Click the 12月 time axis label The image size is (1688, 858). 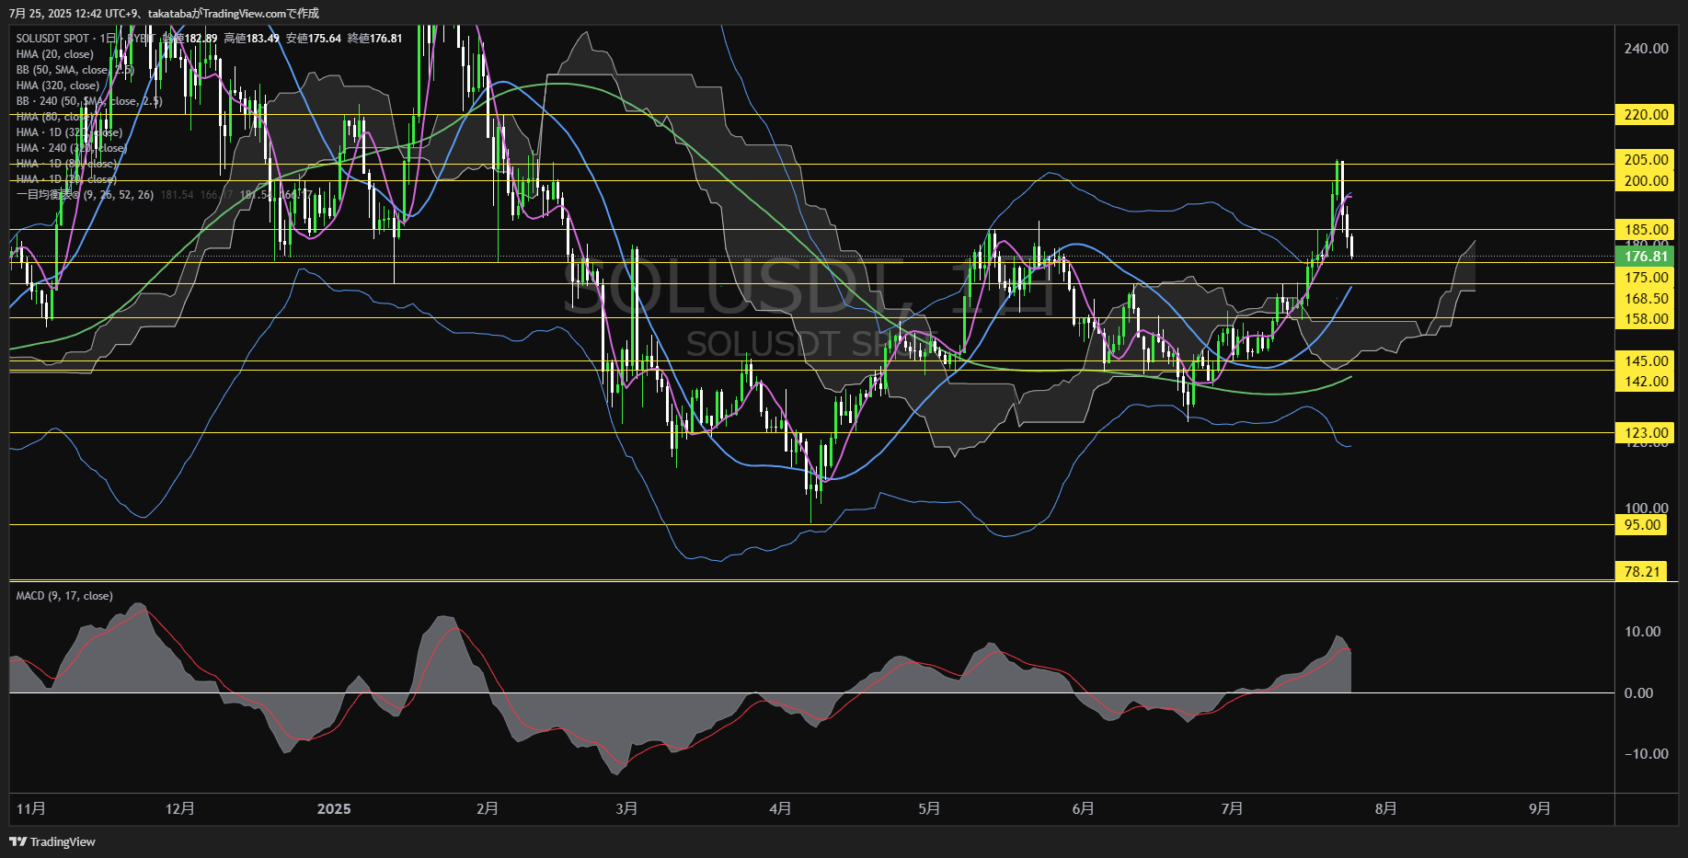point(179,808)
